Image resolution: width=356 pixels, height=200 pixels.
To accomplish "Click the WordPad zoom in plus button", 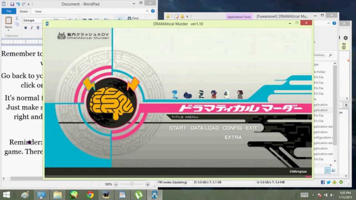I will click(x=148, y=184).
